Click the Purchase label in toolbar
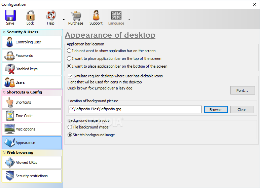 [x=76, y=24]
